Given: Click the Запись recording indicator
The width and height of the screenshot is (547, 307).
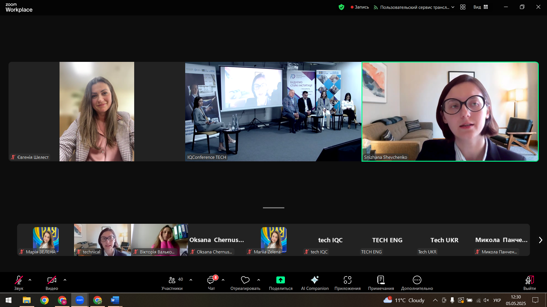Looking at the screenshot, I should pyautogui.click(x=360, y=7).
